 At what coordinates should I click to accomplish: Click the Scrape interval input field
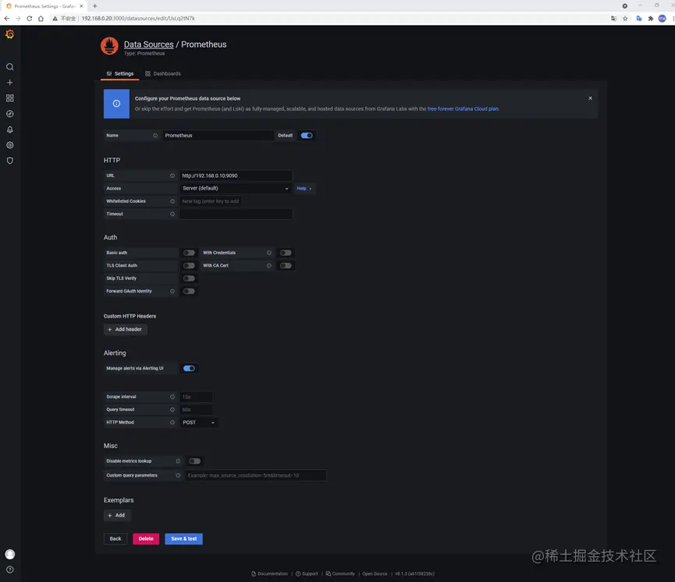click(196, 397)
